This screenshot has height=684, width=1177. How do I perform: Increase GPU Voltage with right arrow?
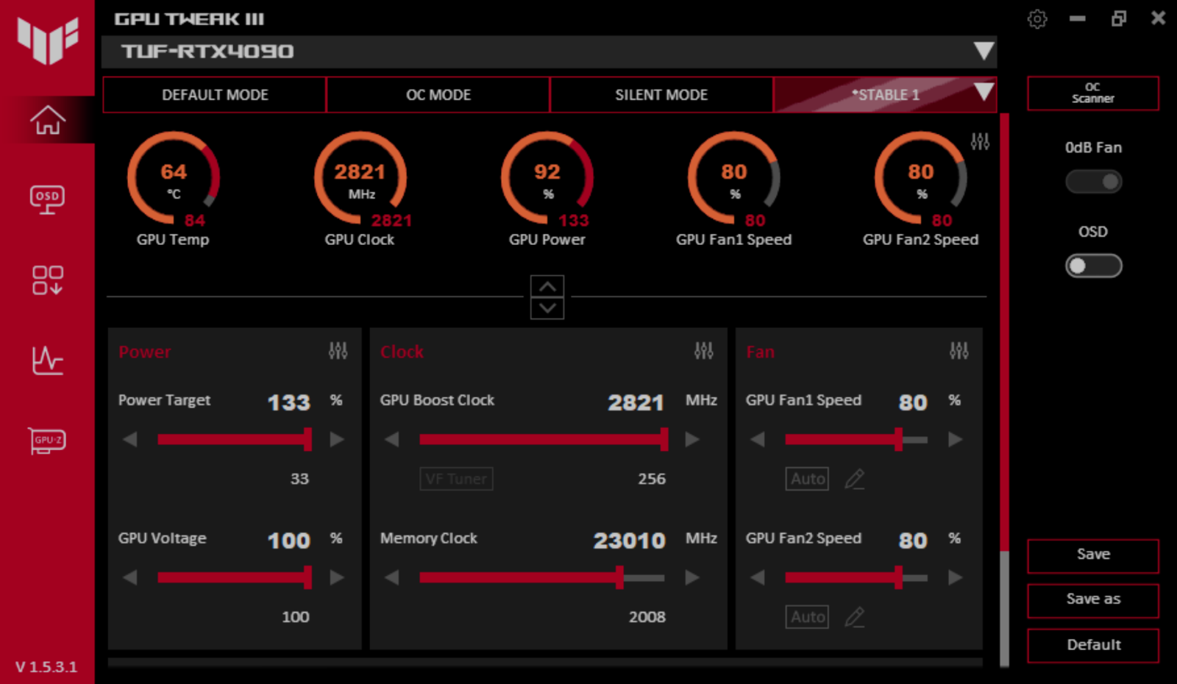(337, 578)
